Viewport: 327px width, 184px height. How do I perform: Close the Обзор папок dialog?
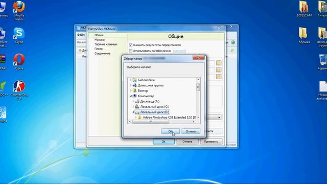click(x=199, y=58)
